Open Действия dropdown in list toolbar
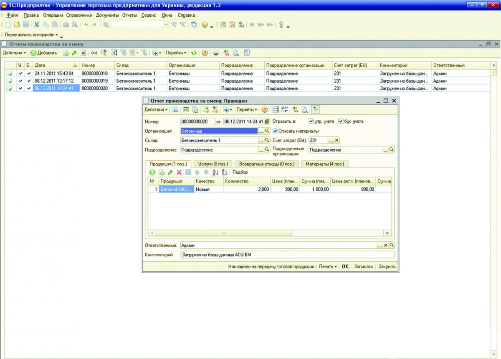501x359 pixels. pos(14,53)
